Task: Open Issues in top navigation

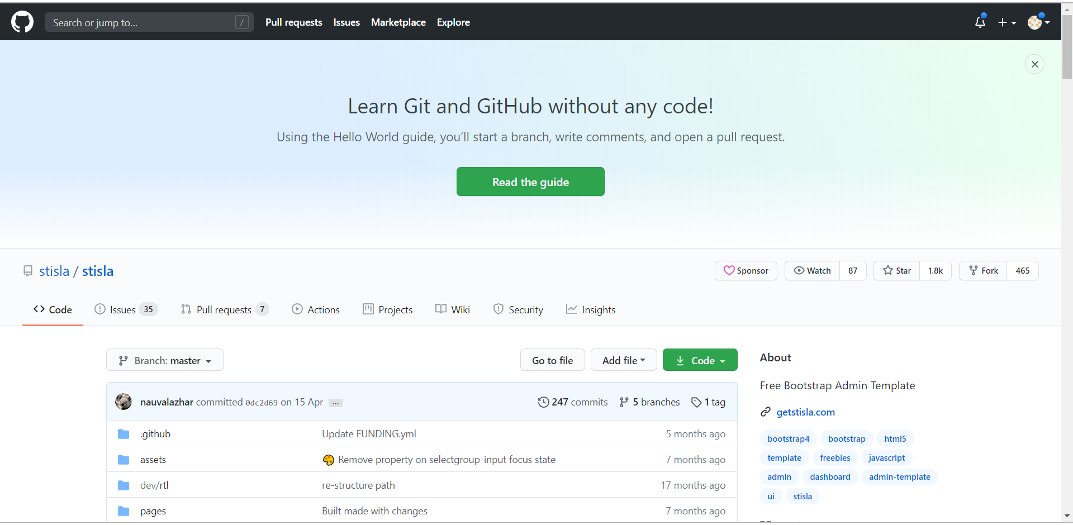Action: coord(346,22)
